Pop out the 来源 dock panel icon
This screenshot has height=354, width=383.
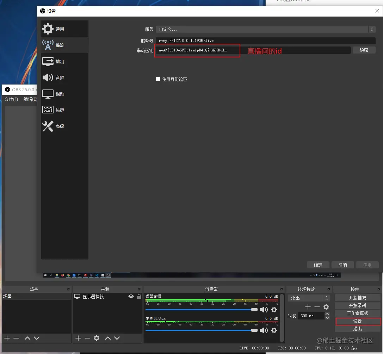[x=139, y=289]
